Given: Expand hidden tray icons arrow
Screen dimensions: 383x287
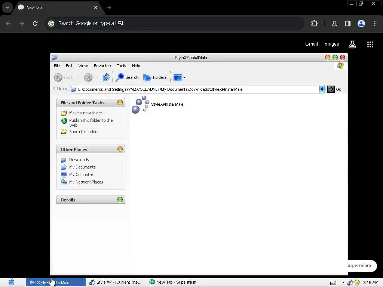Looking at the screenshot, I should pos(344,283).
